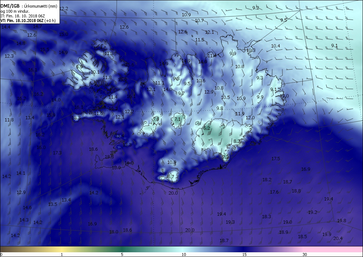Click the map value 11.6
Viewport: 363px width, 257px height.
99,113
